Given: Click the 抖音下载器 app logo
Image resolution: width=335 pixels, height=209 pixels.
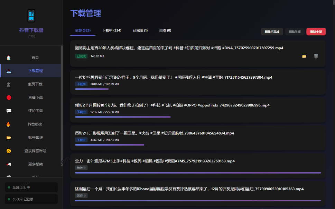Looking at the screenshot, I should tap(31, 16).
